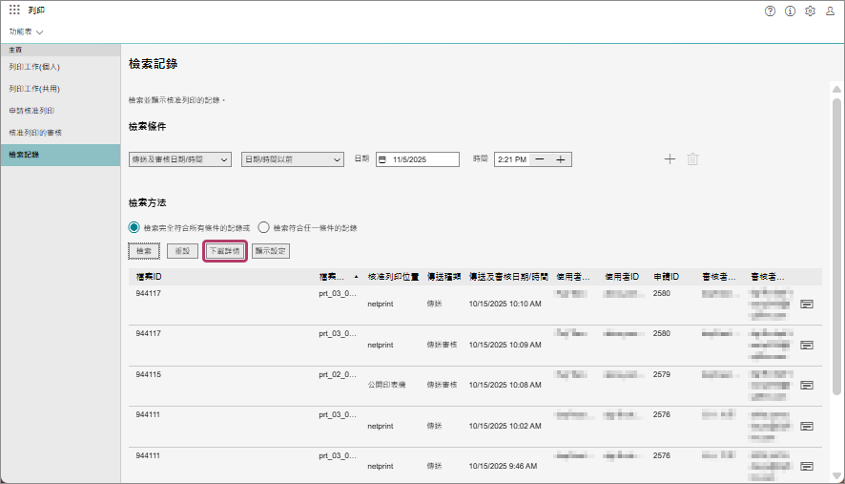Screen dimensions: 845x484
Task: Expand the '日期/時間以前' dropdown
Action: tap(292, 159)
